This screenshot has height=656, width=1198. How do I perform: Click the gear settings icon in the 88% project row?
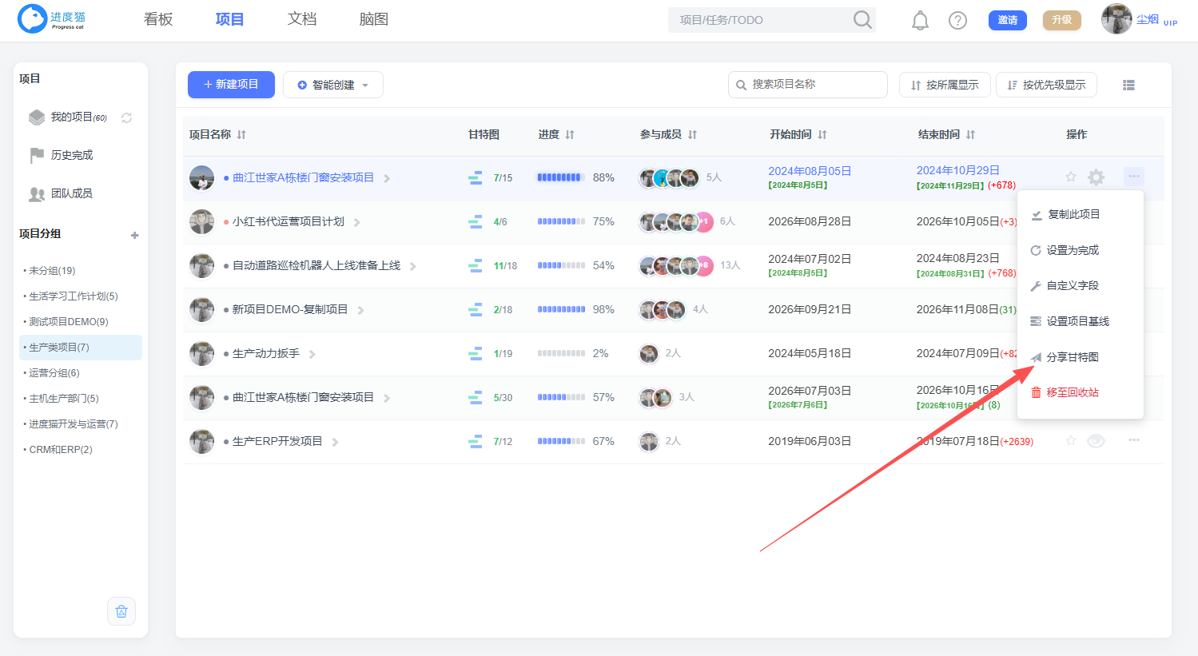pos(1097,177)
